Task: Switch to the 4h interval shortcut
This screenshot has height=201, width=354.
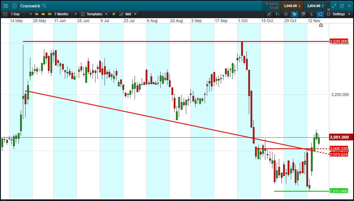Action: tap(43, 14)
